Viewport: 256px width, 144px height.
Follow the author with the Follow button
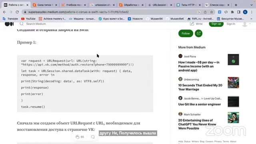click(186, 34)
